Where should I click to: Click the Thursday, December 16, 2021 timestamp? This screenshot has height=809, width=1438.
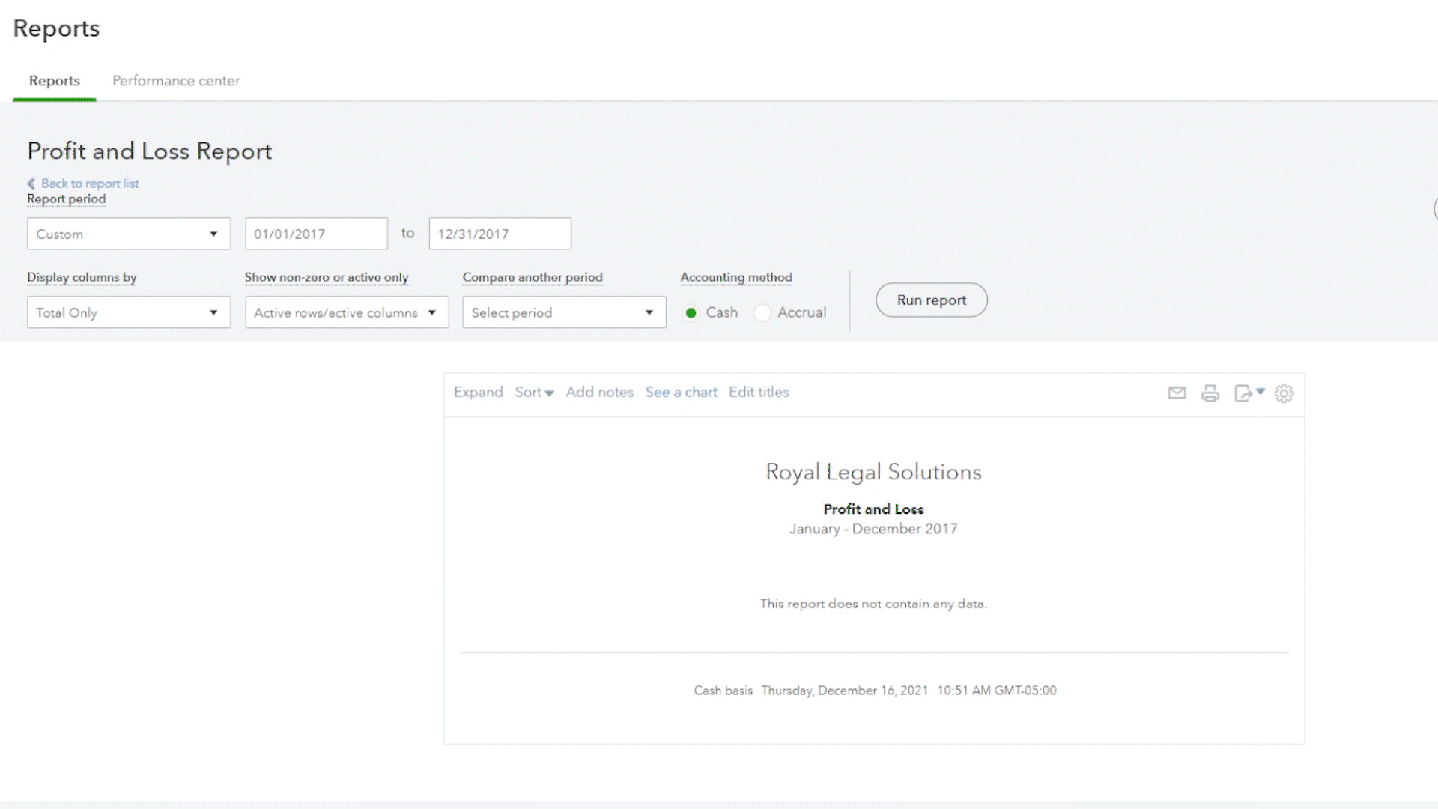coord(845,691)
